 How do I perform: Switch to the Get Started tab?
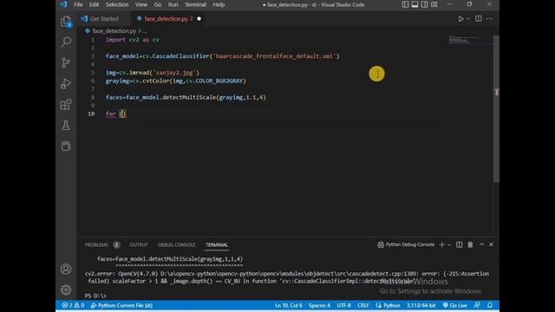coord(103,19)
